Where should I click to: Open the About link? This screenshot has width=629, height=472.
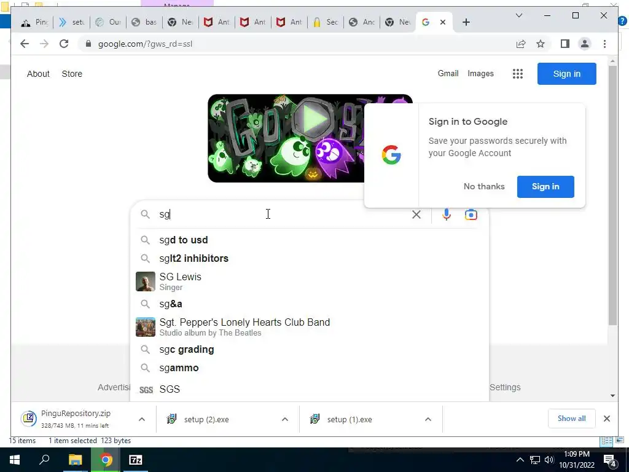38,74
